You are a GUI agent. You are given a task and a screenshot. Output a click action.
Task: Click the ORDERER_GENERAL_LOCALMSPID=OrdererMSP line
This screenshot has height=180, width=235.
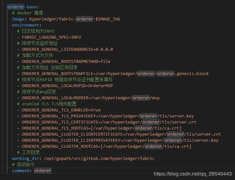(x=65, y=86)
